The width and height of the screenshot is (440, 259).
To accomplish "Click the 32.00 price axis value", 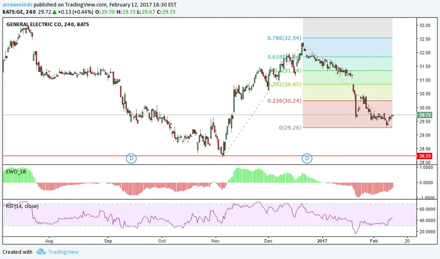I will click(425, 53).
